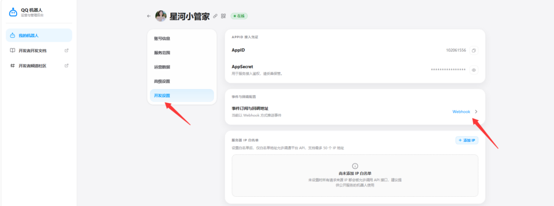
Task: Click the 星河小管家 avatar image
Action: [161, 16]
